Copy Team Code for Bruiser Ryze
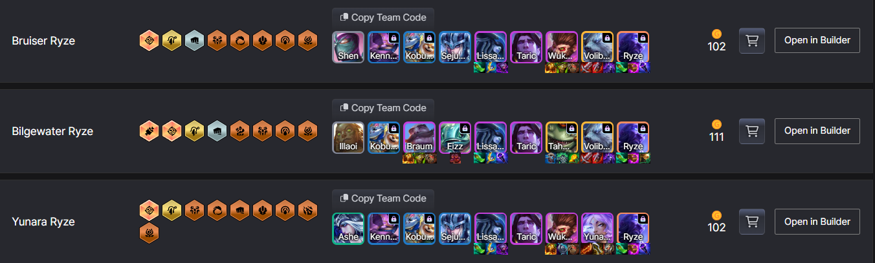The height and width of the screenshot is (263, 875). [x=383, y=17]
